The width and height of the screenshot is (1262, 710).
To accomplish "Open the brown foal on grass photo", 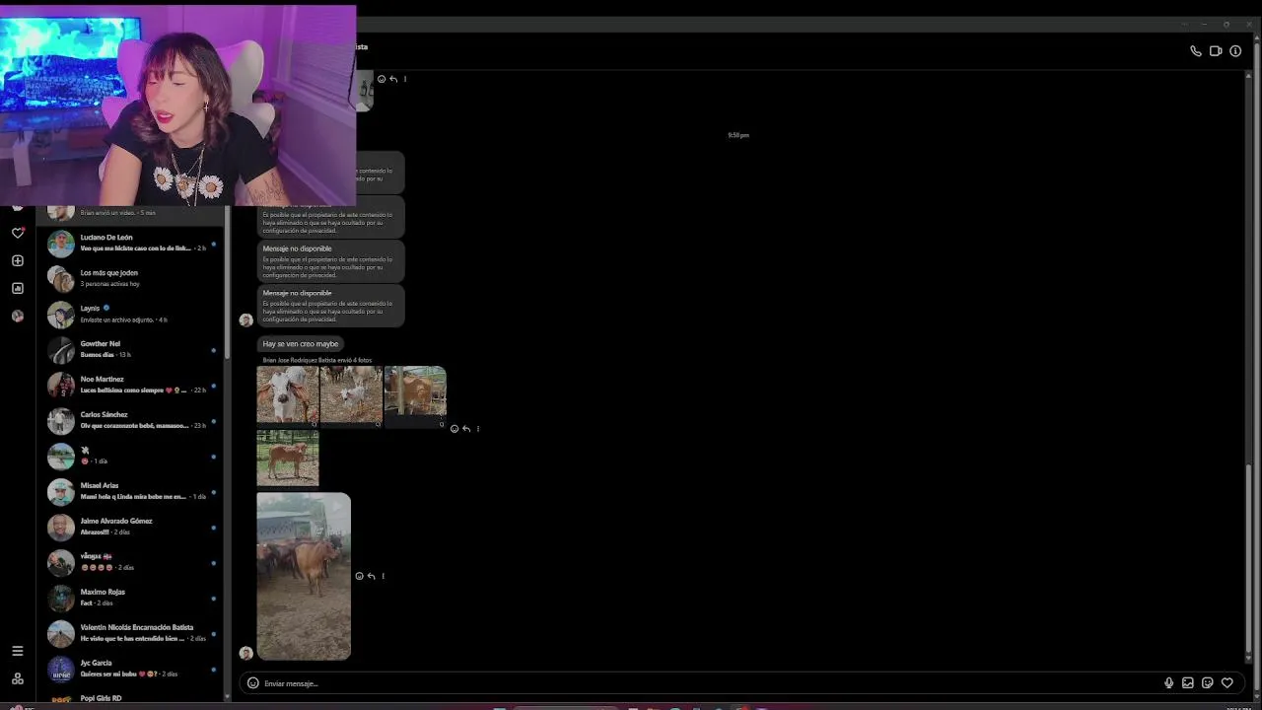I will click(287, 459).
